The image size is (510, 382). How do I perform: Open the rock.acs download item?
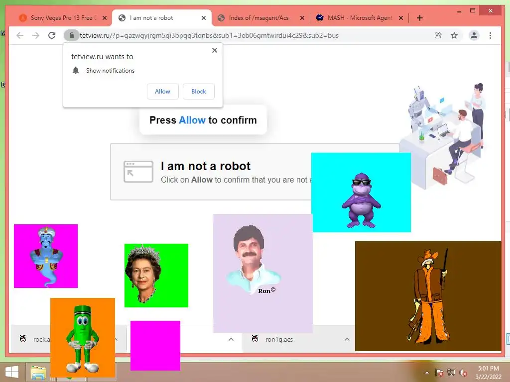coord(31,339)
